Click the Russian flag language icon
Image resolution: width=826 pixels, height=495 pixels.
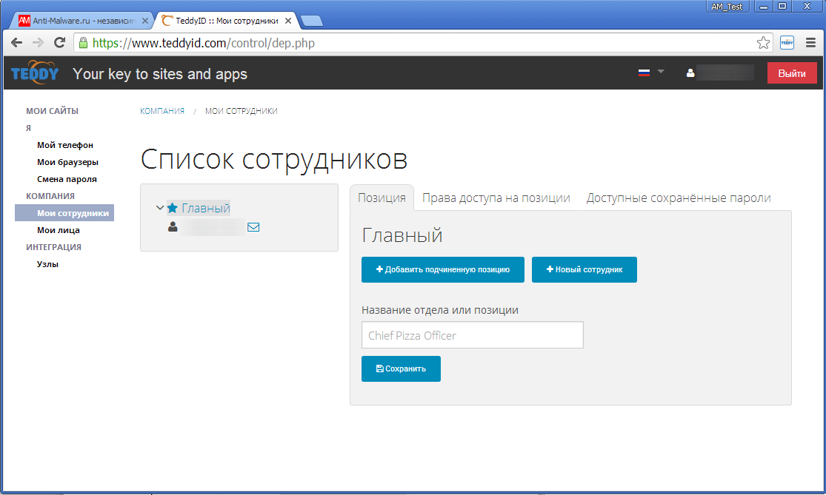point(644,73)
